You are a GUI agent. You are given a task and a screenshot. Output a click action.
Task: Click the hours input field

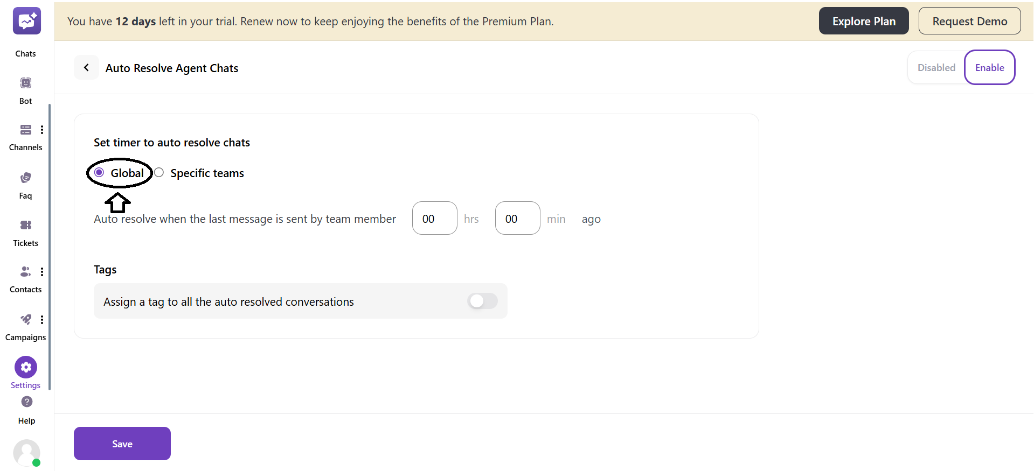pos(434,219)
